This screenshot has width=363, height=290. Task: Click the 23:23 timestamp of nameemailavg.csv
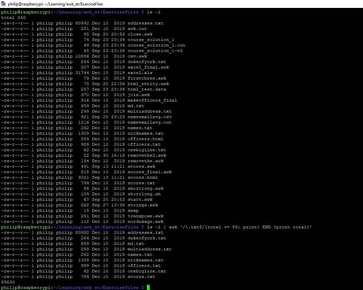[118, 117]
